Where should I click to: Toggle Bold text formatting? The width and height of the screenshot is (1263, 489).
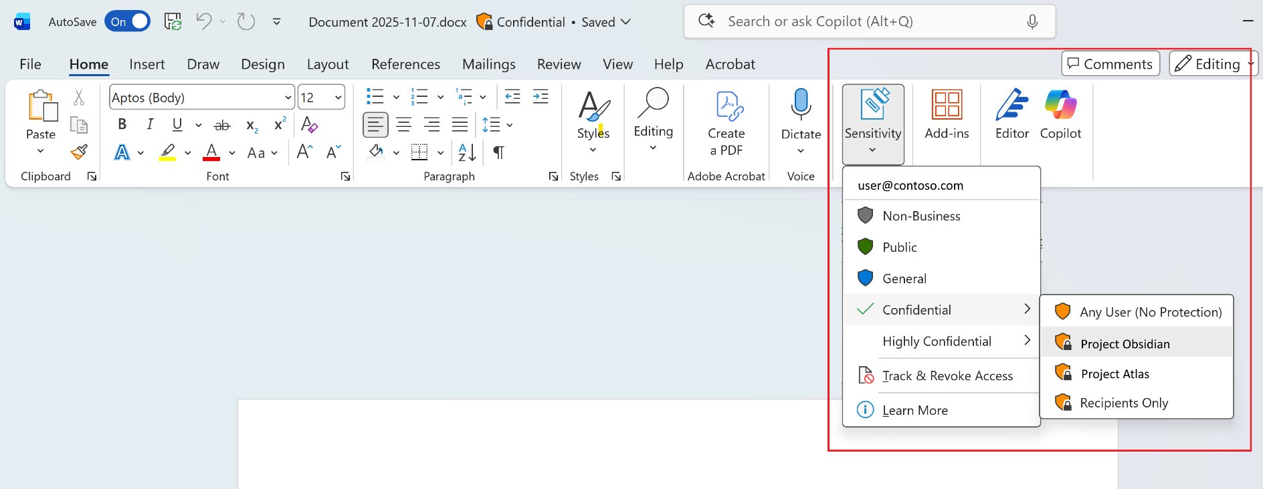(x=122, y=124)
